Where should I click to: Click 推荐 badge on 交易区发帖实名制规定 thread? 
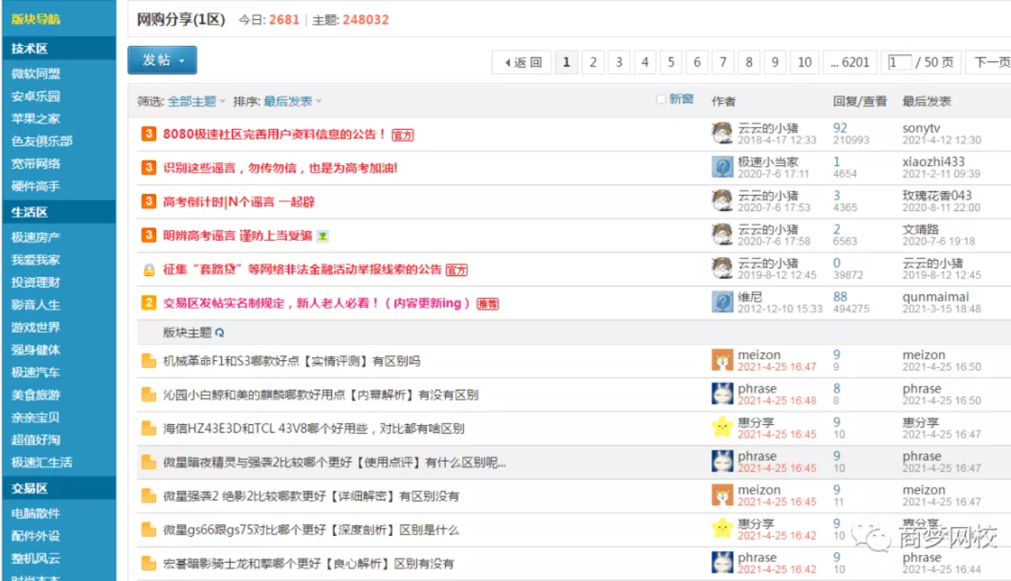[488, 303]
